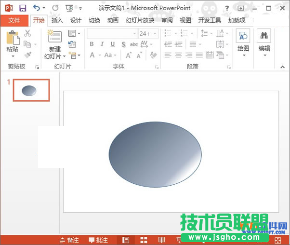Toggle text Shadow formatting

tap(123, 44)
